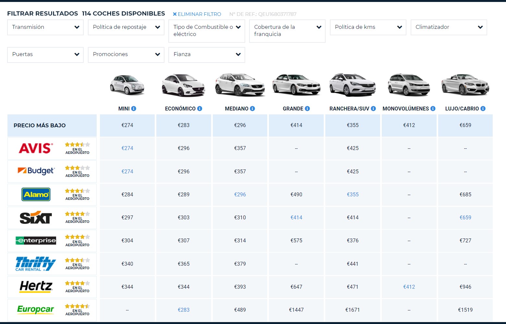
Task: Click lowest price €659 for Lujo/Cabrio
Action: 465,125
